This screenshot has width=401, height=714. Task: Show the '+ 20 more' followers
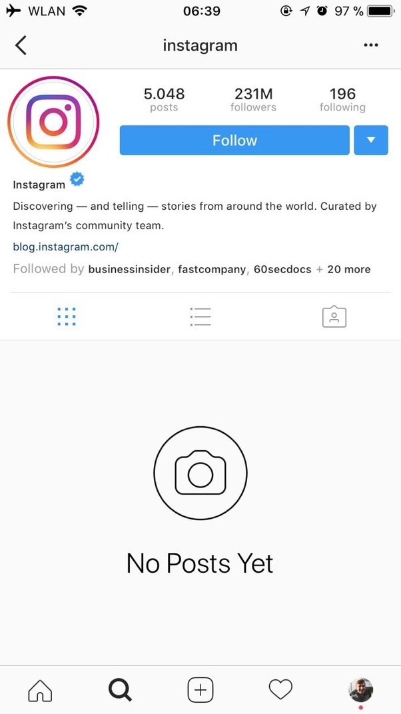(344, 269)
